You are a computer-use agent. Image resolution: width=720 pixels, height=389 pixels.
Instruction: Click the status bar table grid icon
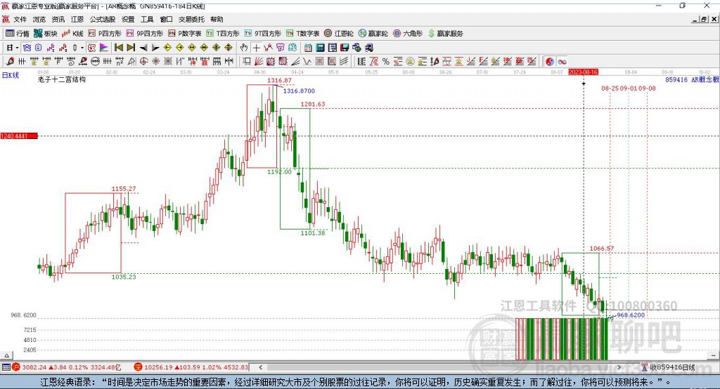pyautogui.click(x=6, y=367)
